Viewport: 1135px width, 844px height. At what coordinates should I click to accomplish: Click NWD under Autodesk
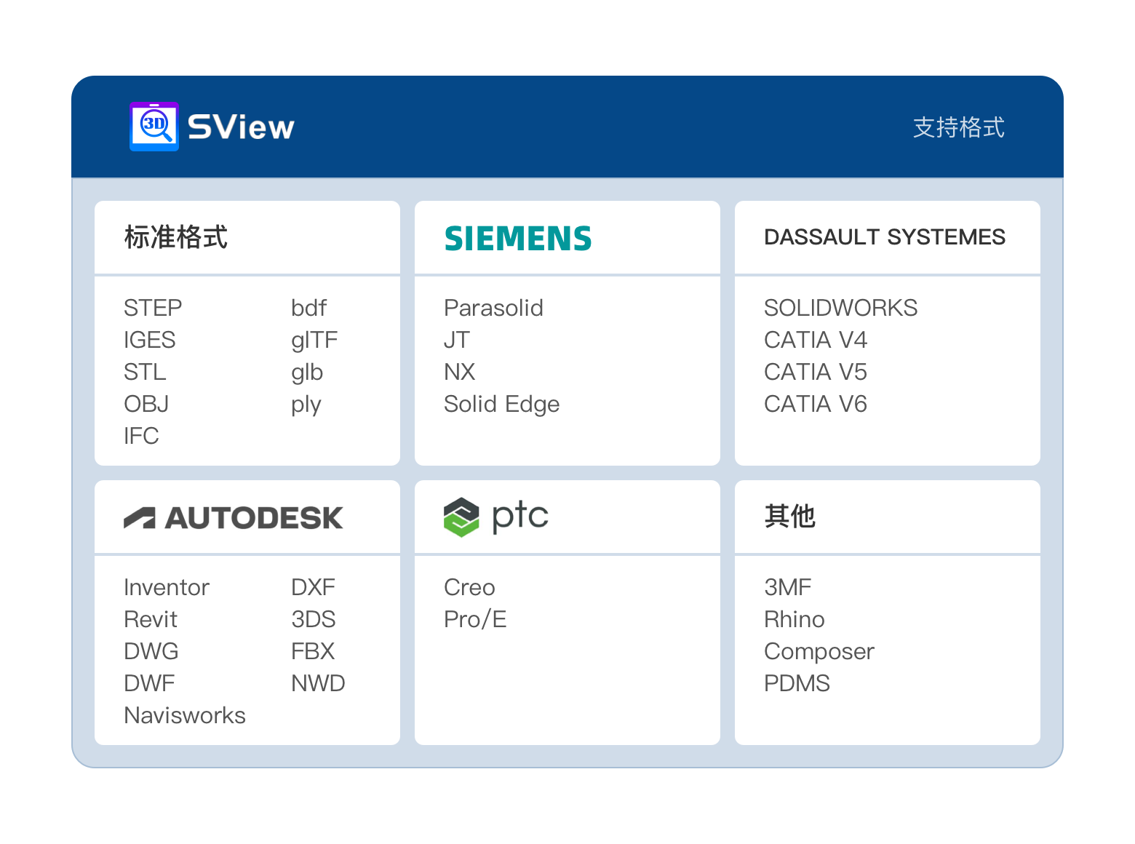319,683
